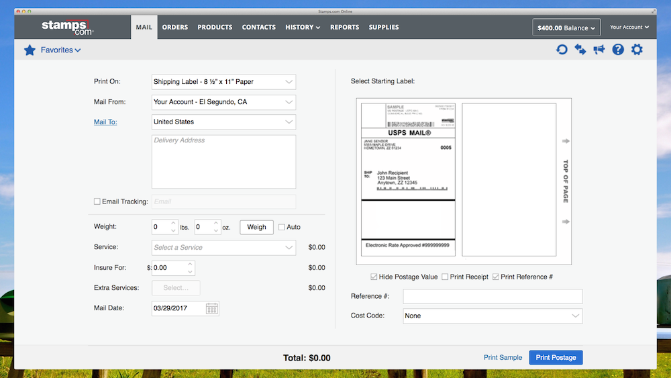
Task: Increase the pounds weight stepper
Action: click(173, 223)
